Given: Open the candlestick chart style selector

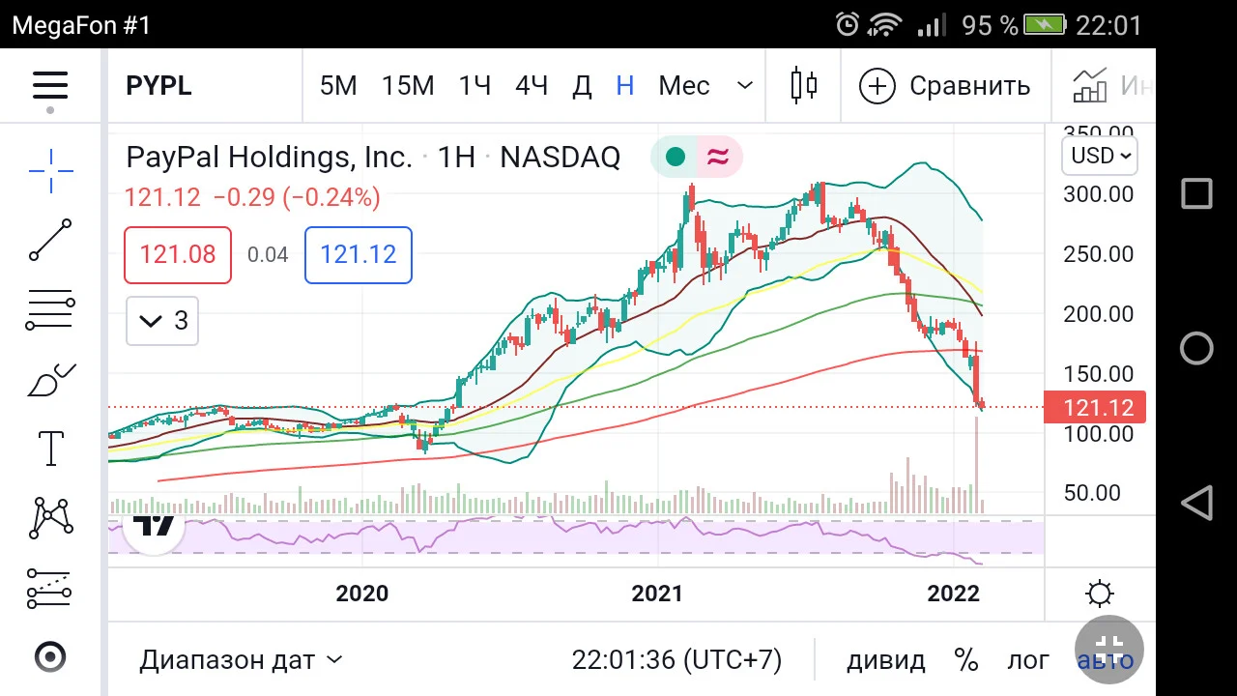Looking at the screenshot, I should point(803,86).
